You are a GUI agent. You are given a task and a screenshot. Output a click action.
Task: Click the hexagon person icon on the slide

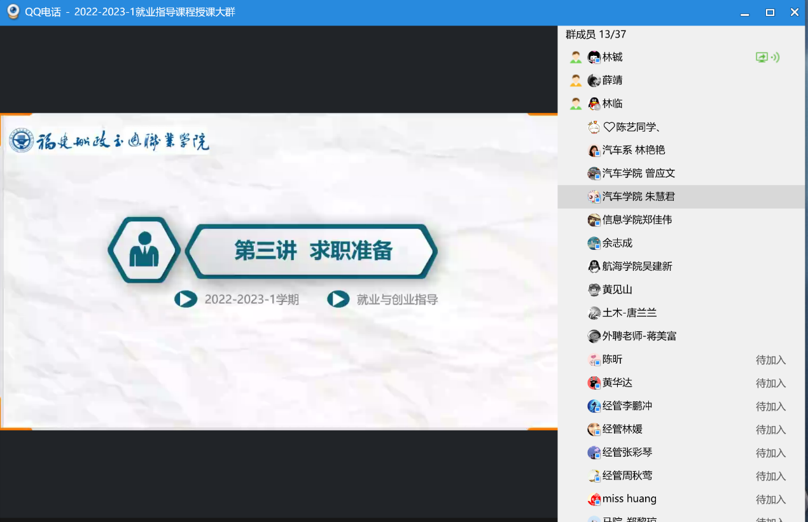144,251
